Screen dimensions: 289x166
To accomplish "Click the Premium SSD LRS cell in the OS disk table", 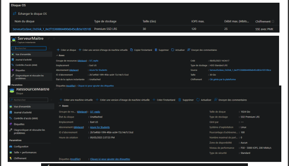I will point(105,29).
